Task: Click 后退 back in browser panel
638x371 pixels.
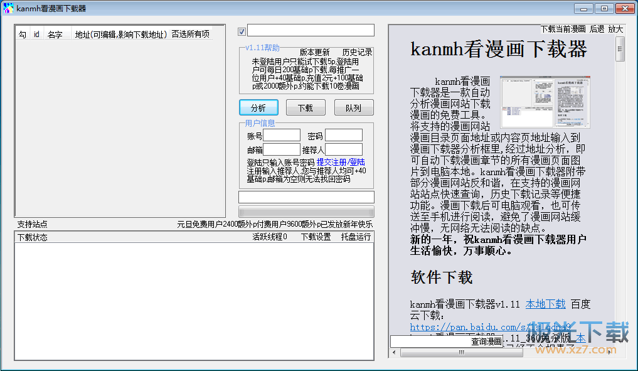Action: tap(597, 29)
